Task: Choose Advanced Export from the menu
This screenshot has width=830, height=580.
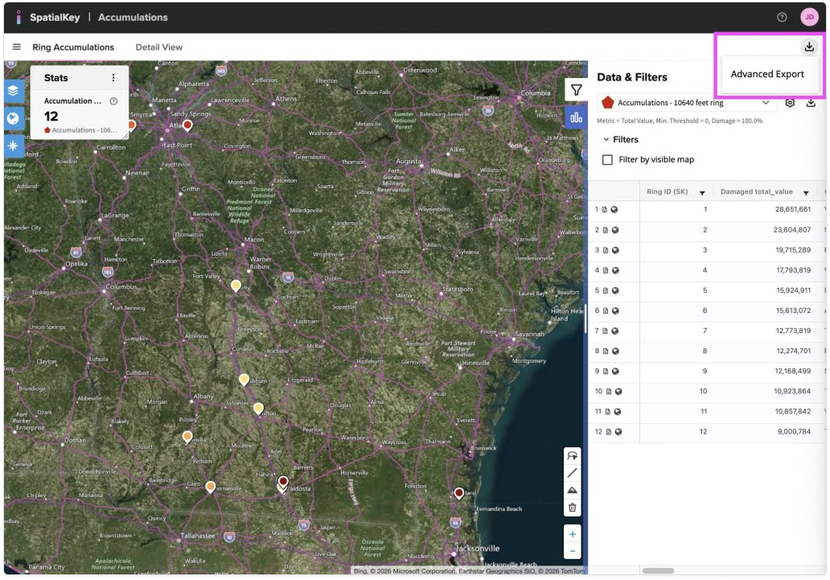Action: coord(766,74)
